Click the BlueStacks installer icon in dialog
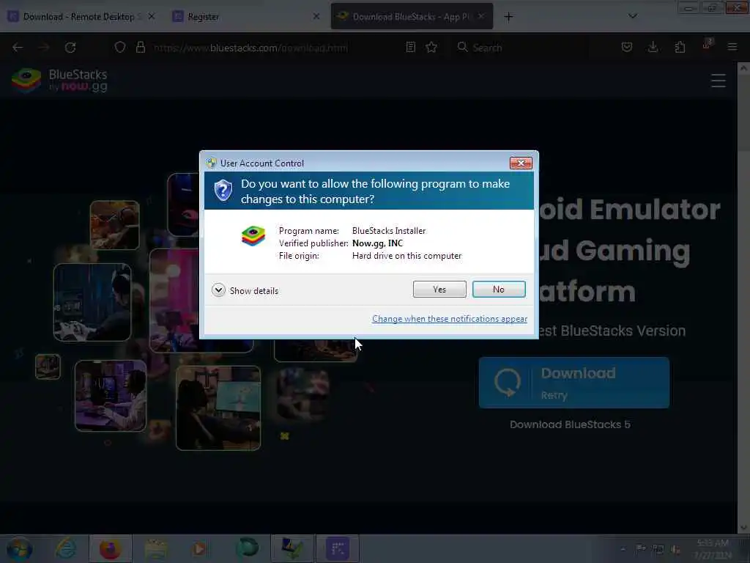Image resolution: width=750 pixels, height=563 pixels. pyautogui.click(x=253, y=236)
